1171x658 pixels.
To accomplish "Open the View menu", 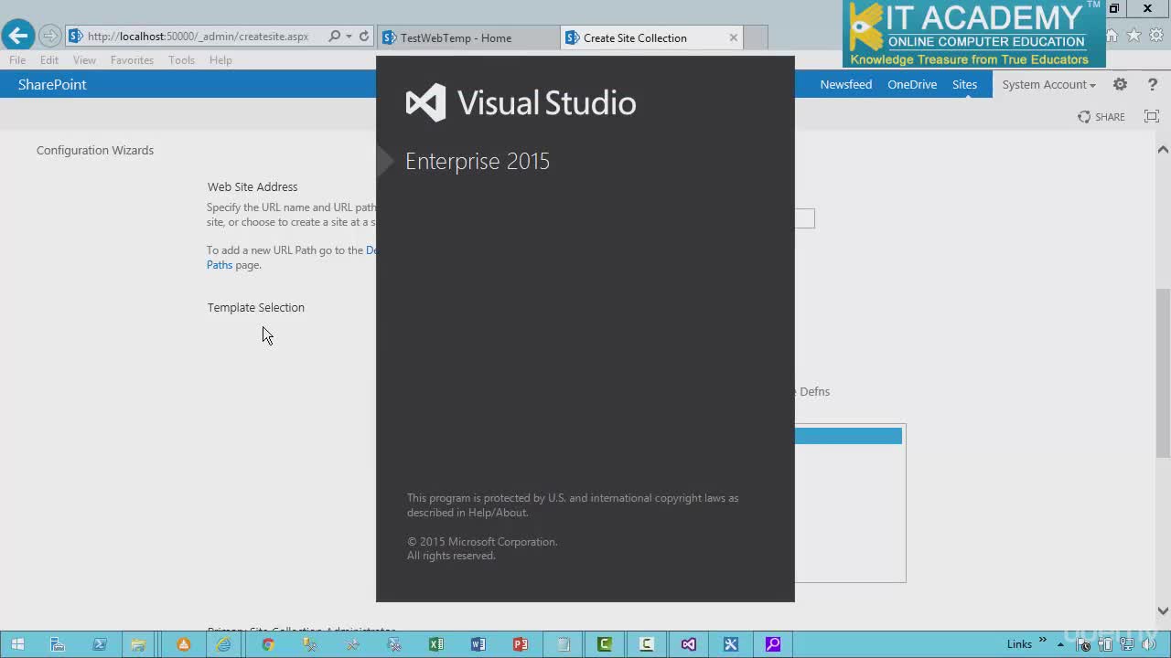I will (84, 59).
